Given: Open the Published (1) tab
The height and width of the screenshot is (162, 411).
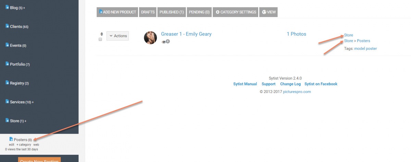Looking at the screenshot, I should (x=172, y=12).
